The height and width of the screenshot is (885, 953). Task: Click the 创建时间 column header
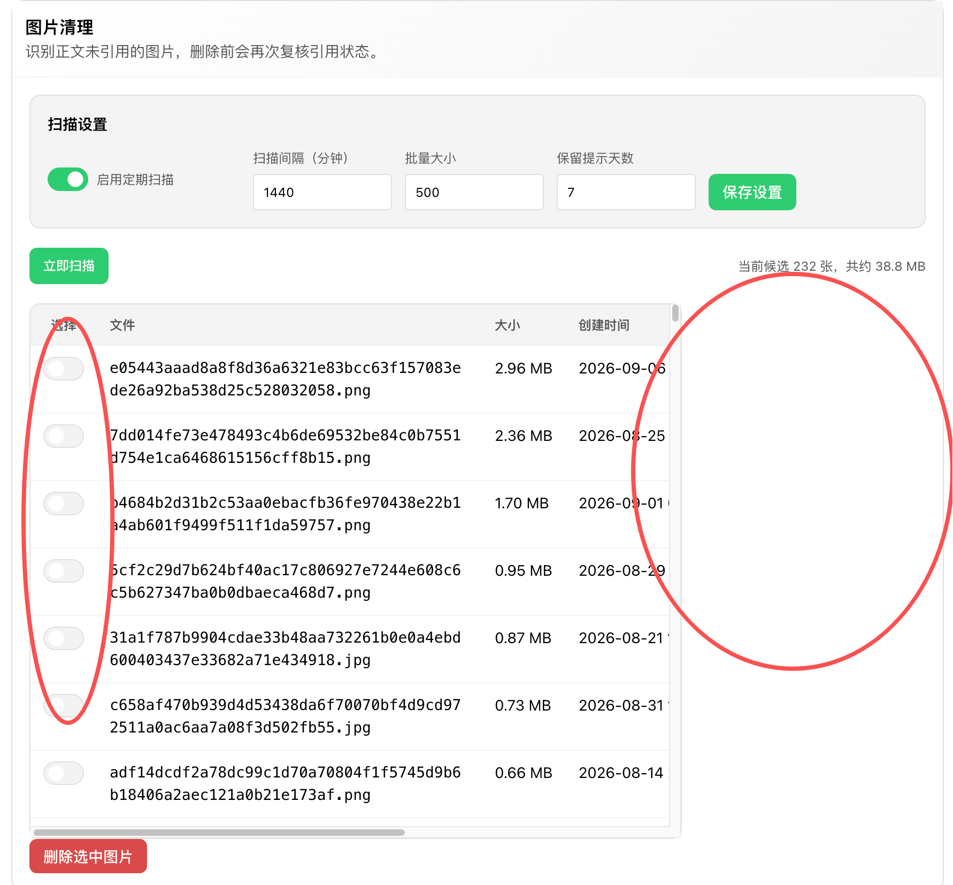[604, 325]
